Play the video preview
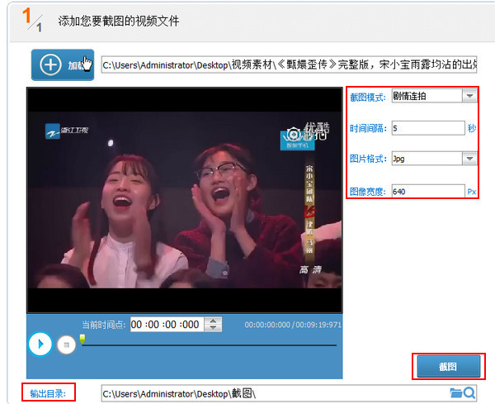This screenshot has height=404, width=495. coord(40,344)
